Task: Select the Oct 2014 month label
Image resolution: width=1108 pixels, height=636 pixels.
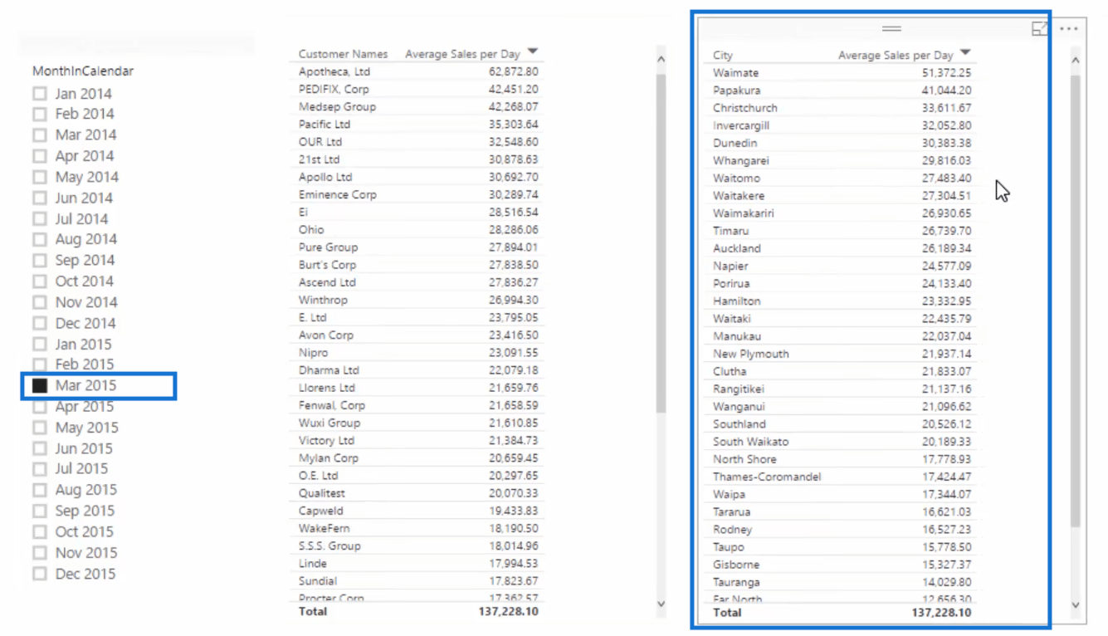Action: click(x=84, y=281)
